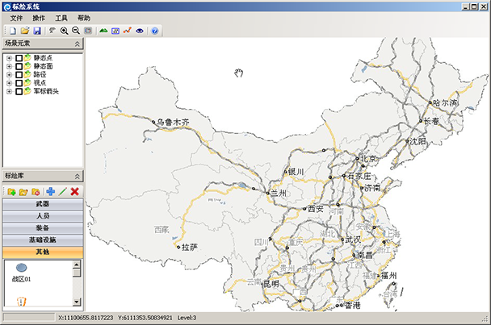Click the blue plus add symbol icon

[x=50, y=191]
